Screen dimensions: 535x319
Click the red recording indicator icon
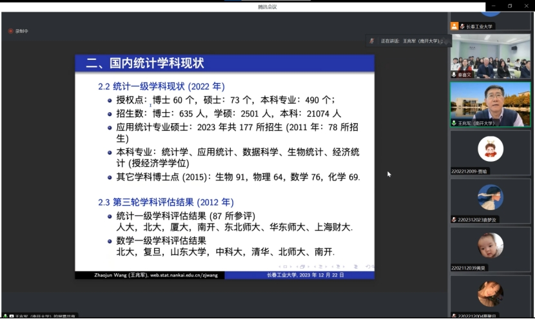[10, 31]
